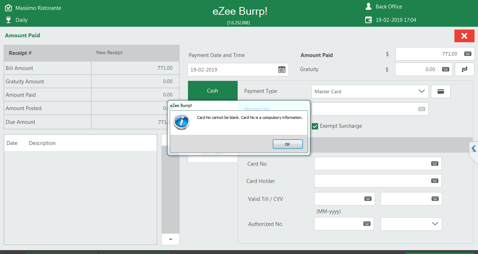Click the Gratuity field showing 0.00
The height and width of the screenshot is (254, 478).
[424, 69]
